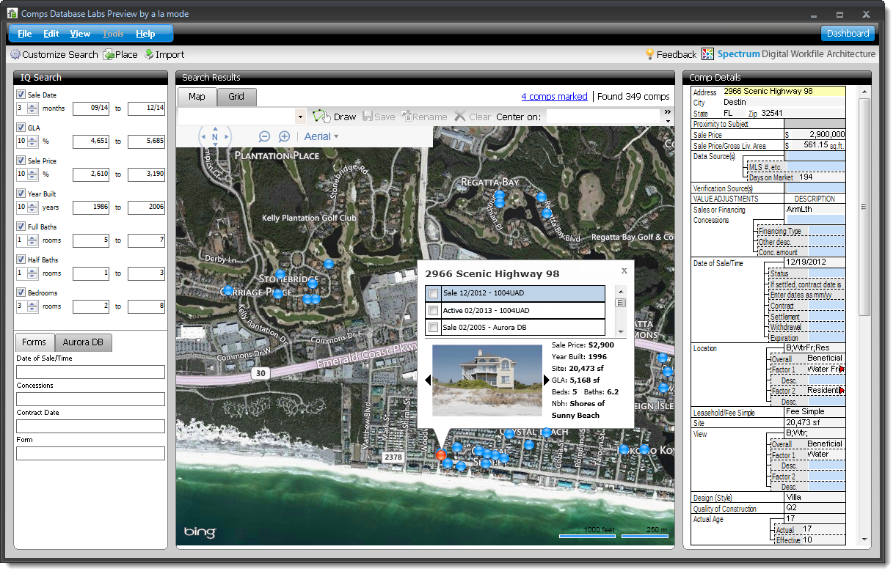The width and height of the screenshot is (896, 574).
Task: Zoom out the map with minus icon
Action: [264, 136]
